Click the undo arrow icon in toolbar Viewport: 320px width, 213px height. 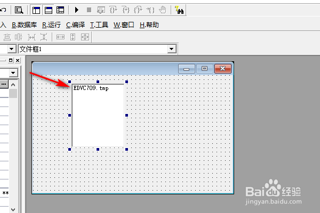[x=3, y=10]
